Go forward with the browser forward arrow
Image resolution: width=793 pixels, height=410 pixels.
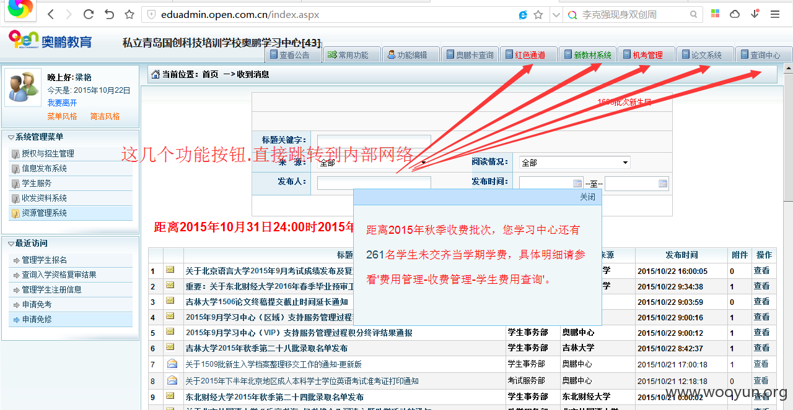69,14
